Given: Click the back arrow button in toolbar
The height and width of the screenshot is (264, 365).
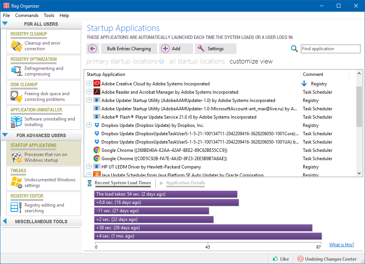Looking at the screenshot, I should [x=92, y=49].
